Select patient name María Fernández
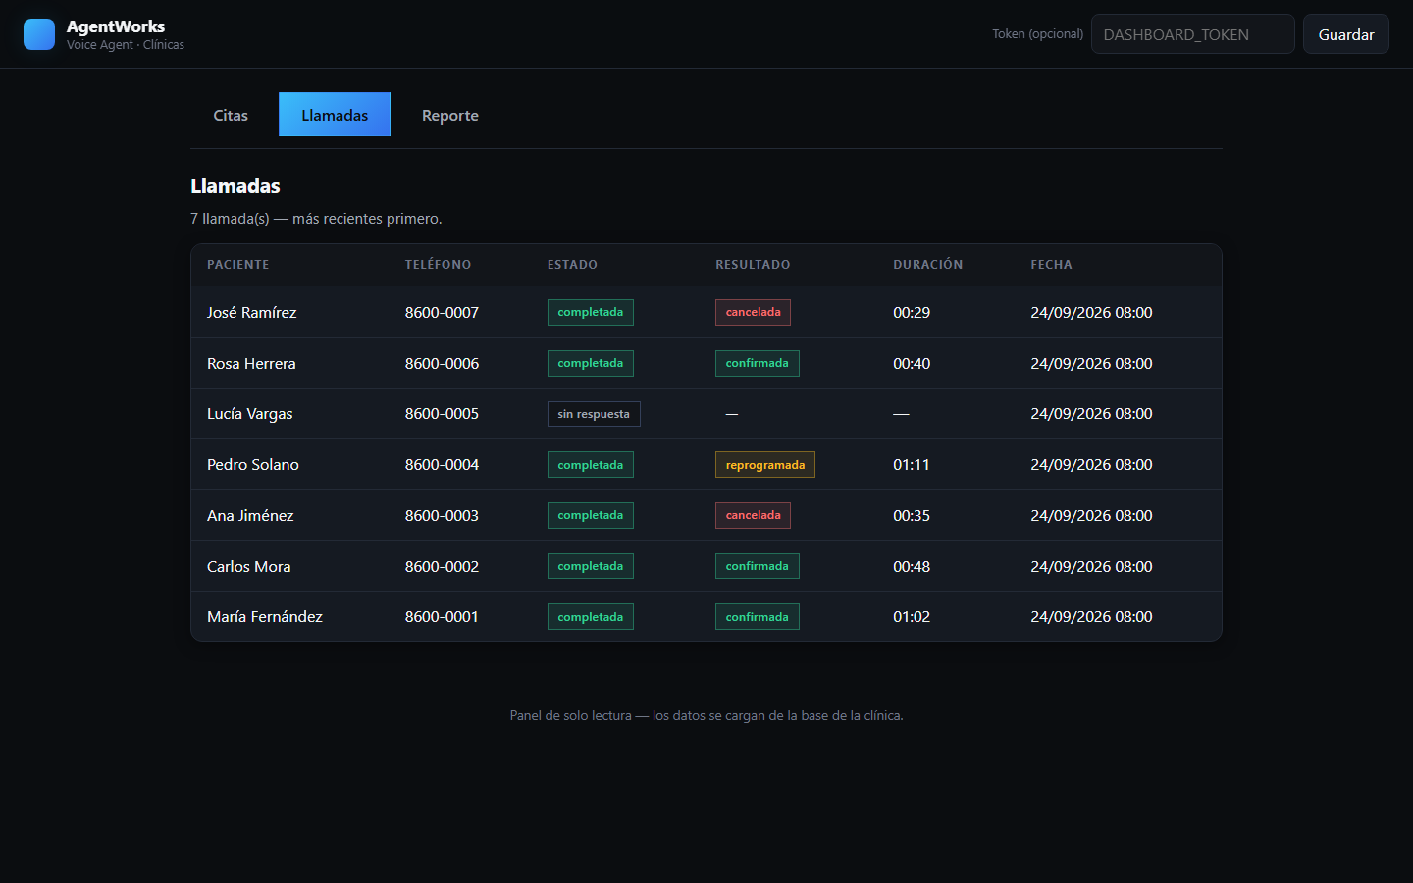The image size is (1413, 883). pyautogui.click(x=265, y=616)
